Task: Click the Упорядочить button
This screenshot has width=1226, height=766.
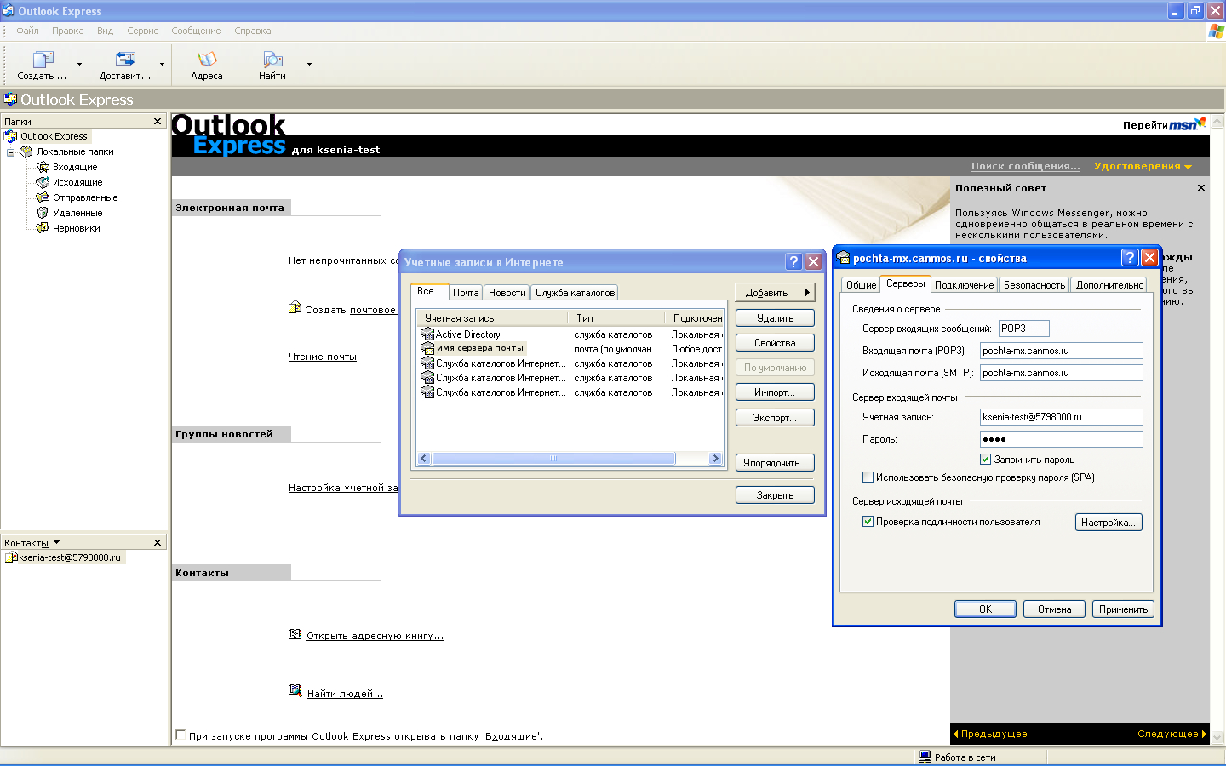Action: 775,463
